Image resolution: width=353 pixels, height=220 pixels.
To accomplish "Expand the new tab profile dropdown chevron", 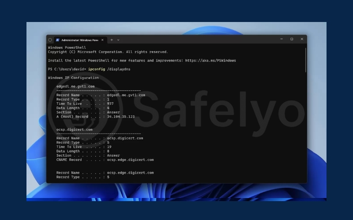I will (x=118, y=40).
